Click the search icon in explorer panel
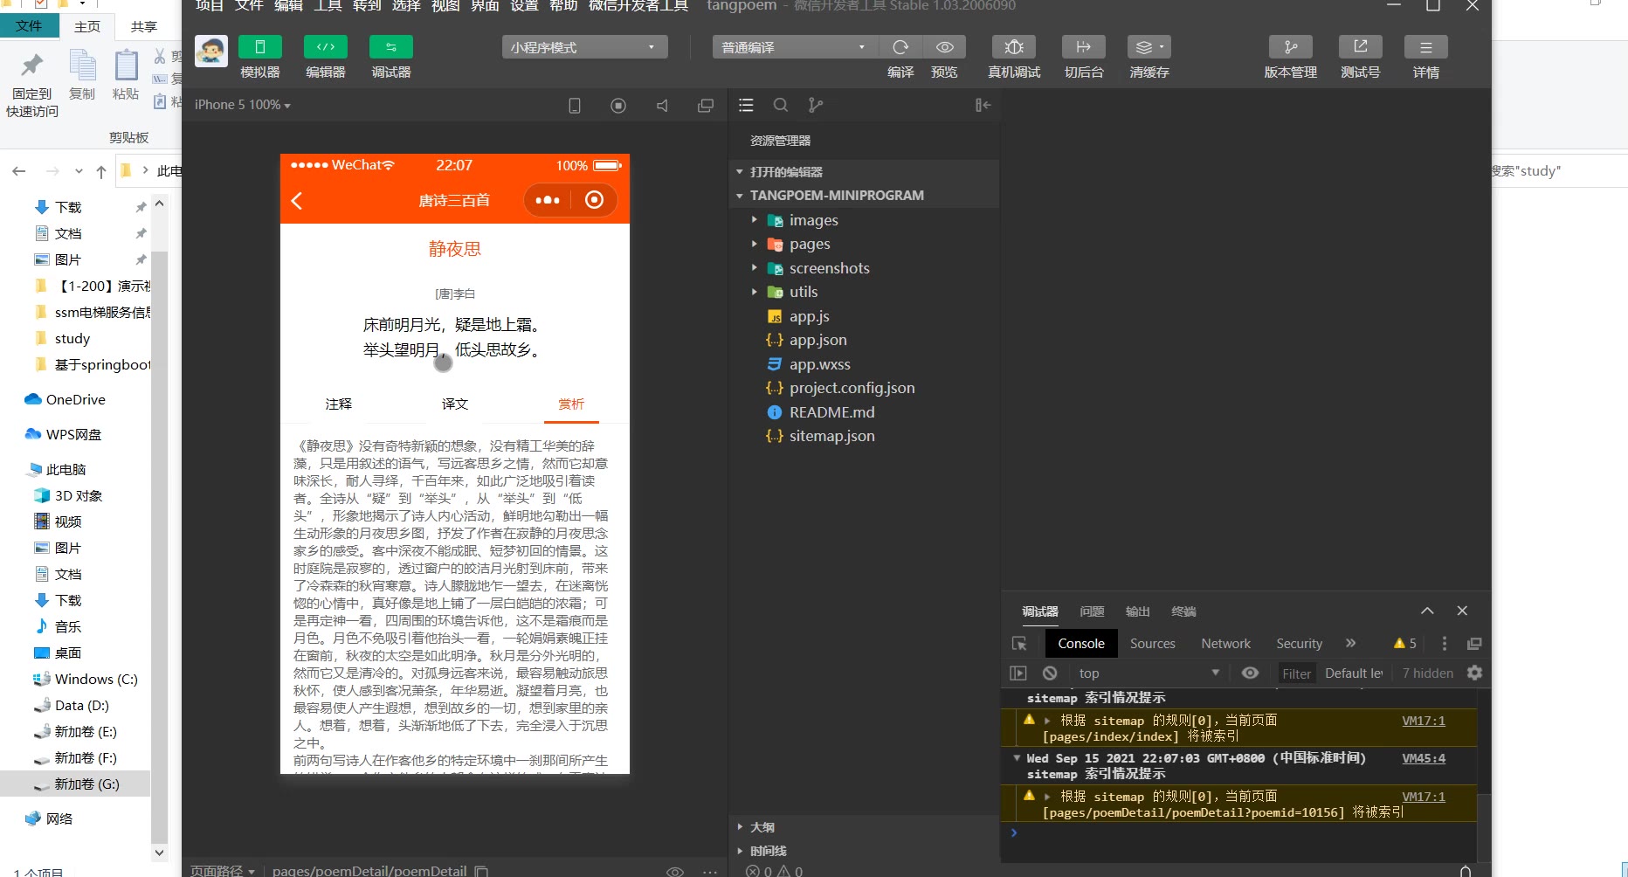Image resolution: width=1628 pixels, height=877 pixels. coord(781,105)
